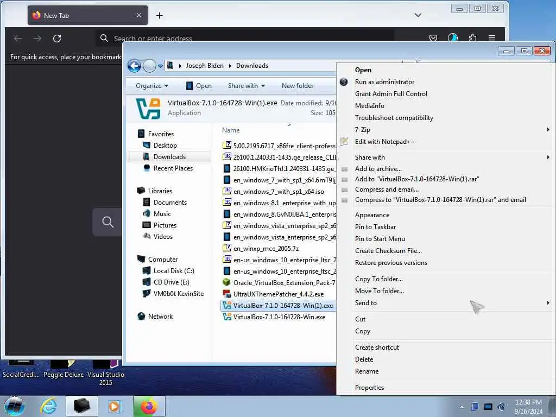The height and width of the screenshot is (417, 556).
Task: Select en_windows_7_with_sp1_x64.iso file icon
Action: [x=227, y=191]
